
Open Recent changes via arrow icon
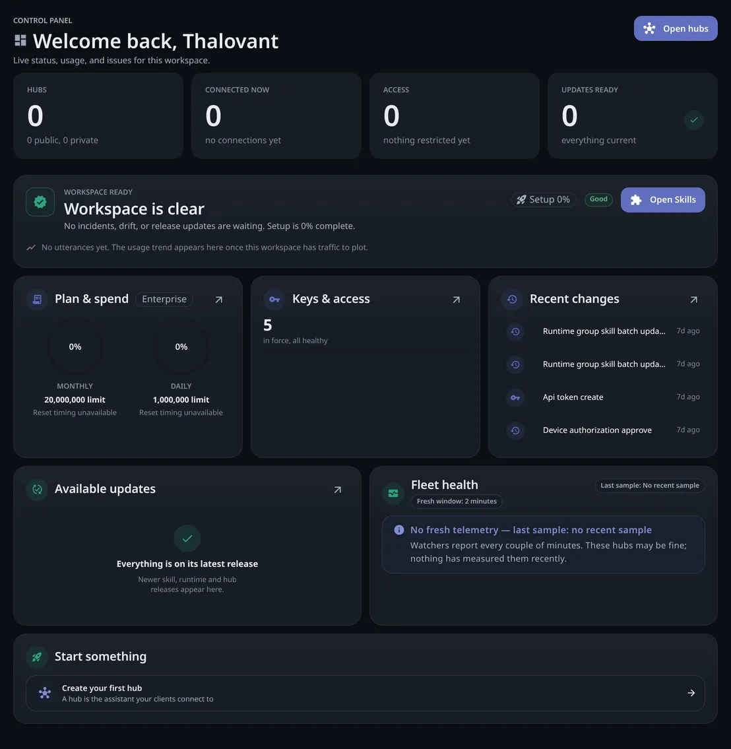(x=694, y=300)
